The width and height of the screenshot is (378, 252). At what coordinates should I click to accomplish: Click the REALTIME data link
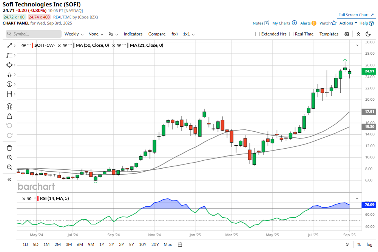[62, 17]
